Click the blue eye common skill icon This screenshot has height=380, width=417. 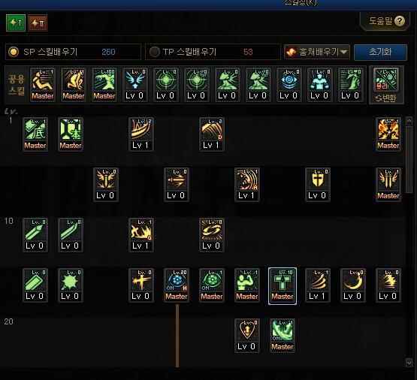tap(289, 85)
